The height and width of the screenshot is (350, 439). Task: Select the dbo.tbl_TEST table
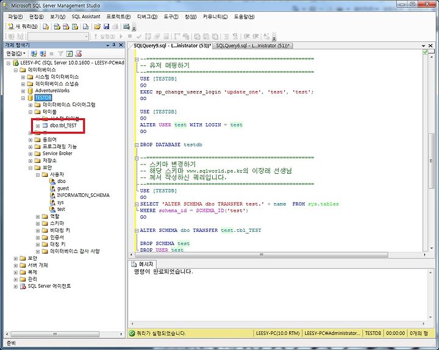click(x=63, y=126)
